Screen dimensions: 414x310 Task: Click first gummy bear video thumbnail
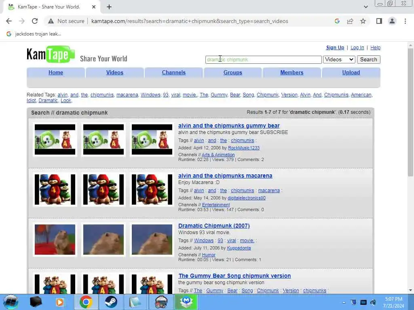pos(55,139)
